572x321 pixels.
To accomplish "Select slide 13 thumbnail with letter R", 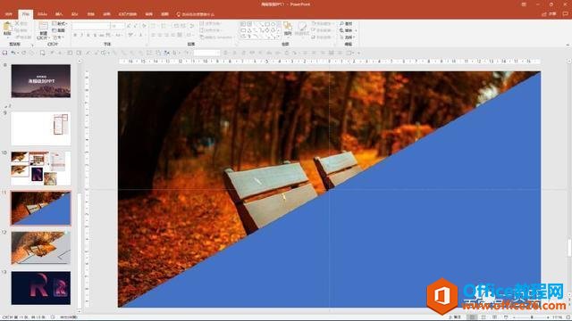I will tap(41, 288).
